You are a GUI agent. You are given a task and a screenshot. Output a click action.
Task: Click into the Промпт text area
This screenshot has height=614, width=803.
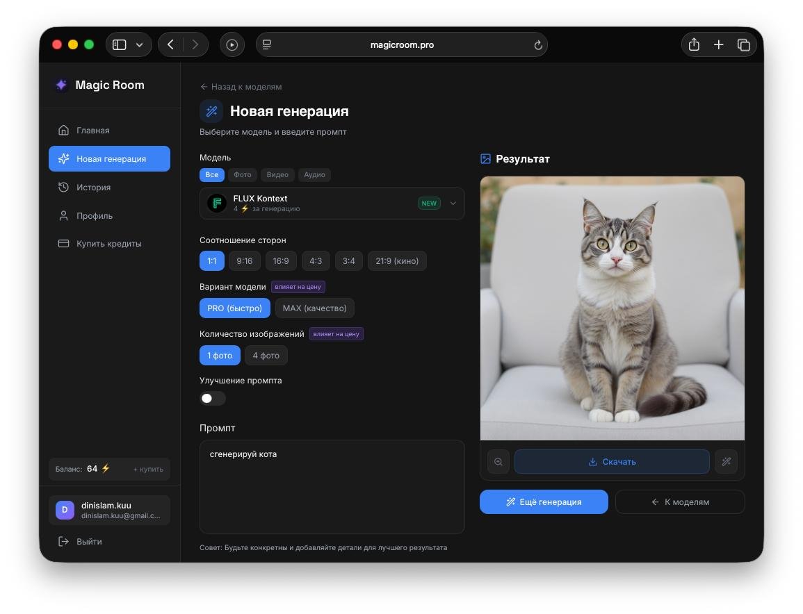pos(332,487)
